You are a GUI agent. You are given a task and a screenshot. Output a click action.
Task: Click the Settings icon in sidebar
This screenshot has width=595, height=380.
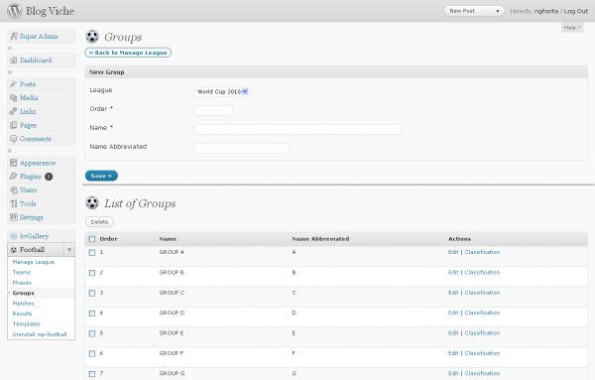[x=14, y=217]
